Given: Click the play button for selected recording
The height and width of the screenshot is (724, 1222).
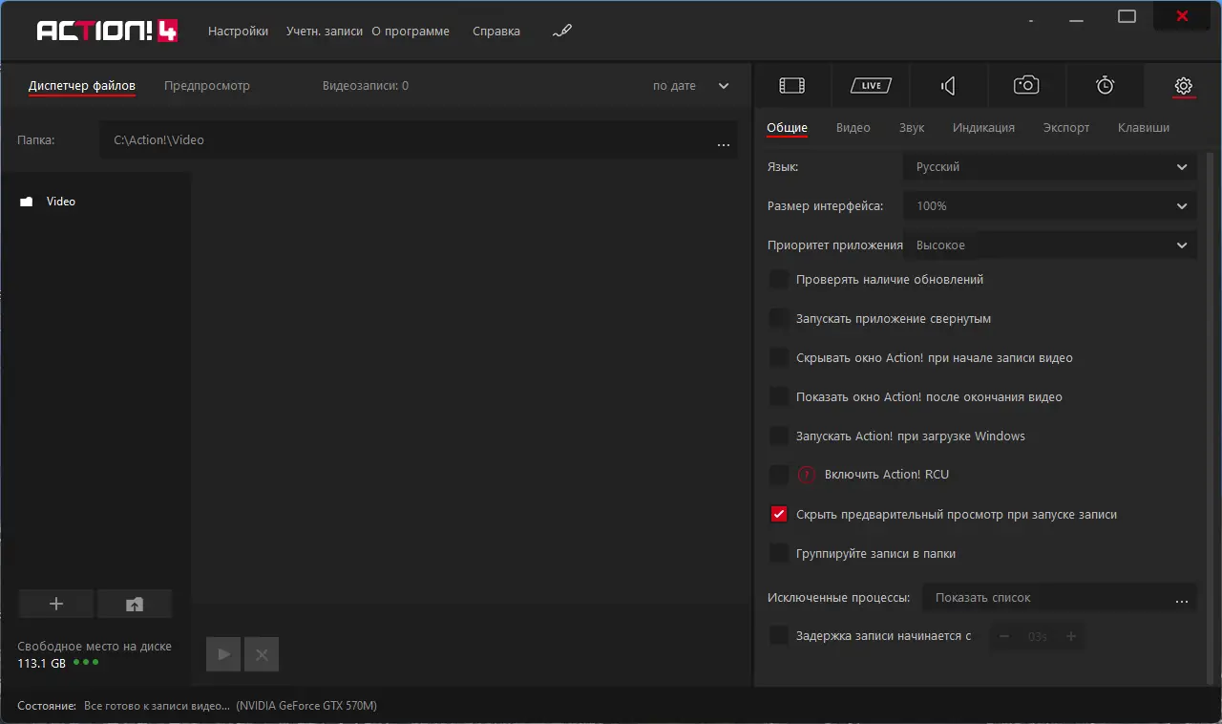Looking at the screenshot, I should coord(223,654).
